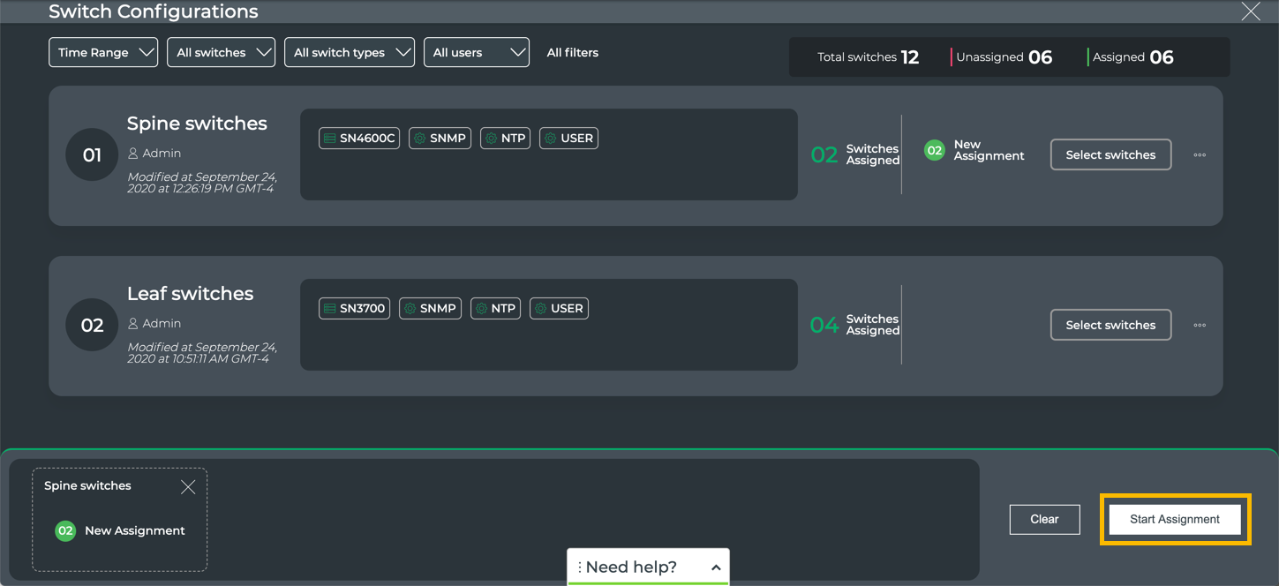
Task: Remove Spine switches from assignment tray
Action: click(188, 487)
